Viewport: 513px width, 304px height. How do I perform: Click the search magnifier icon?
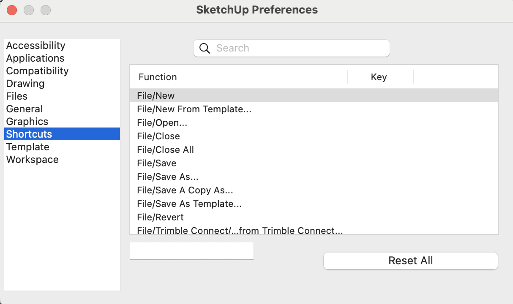[x=205, y=48]
